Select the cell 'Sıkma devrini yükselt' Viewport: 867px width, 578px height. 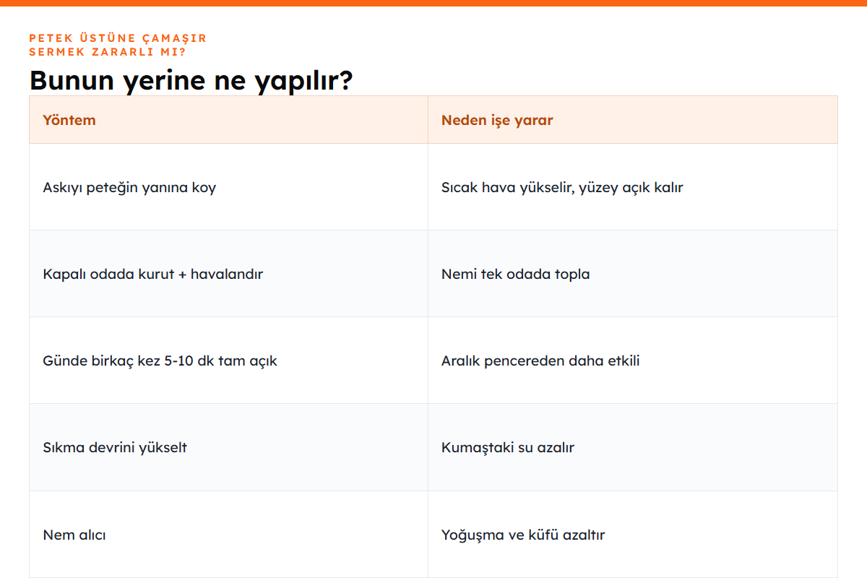coord(228,447)
